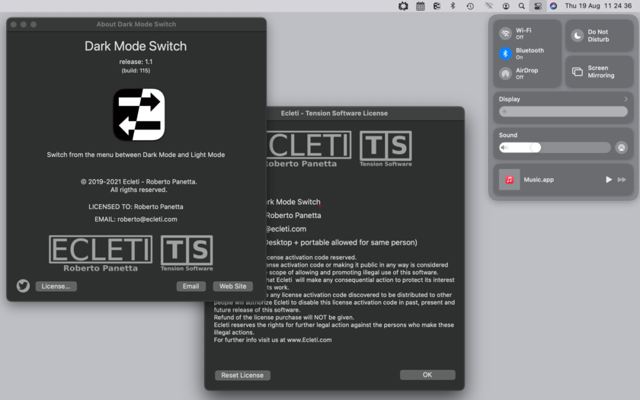Click the Dark Mode Switch app icon
The height and width of the screenshot is (400, 640).
[x=139, y=115]
